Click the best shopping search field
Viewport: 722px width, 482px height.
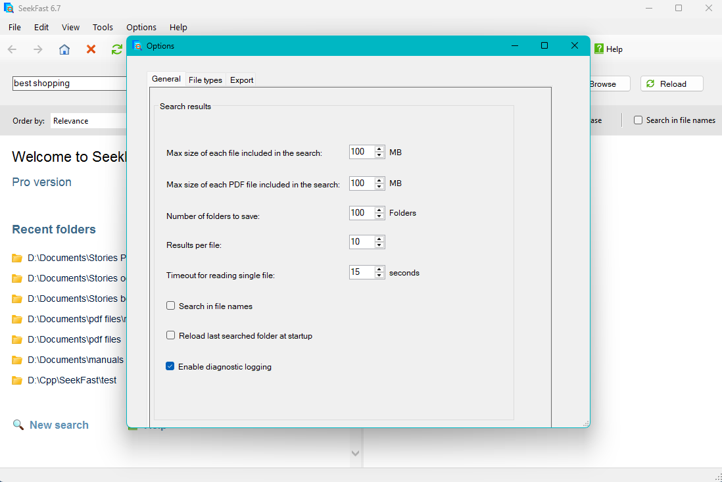pos(66,83)
